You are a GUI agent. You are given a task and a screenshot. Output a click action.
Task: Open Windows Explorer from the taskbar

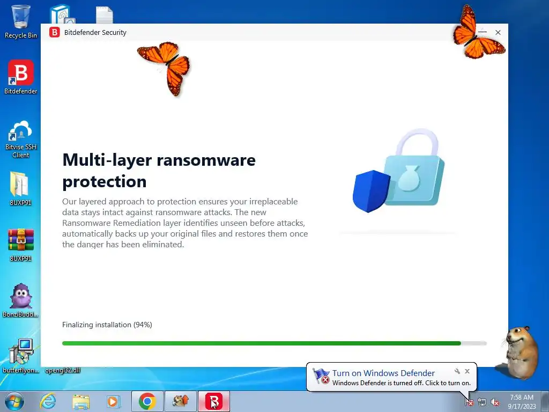tap(81, 401)
